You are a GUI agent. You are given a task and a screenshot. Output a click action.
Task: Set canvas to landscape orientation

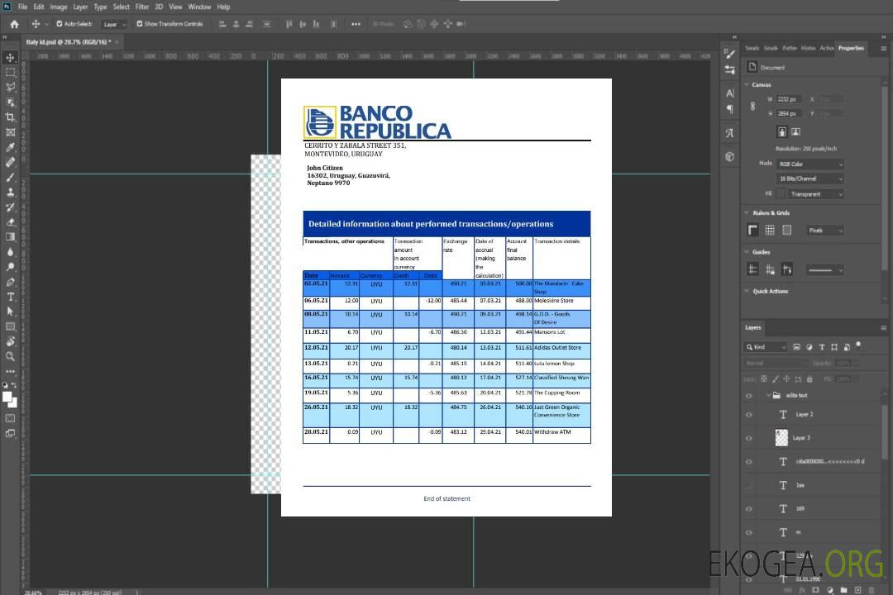[x=795, y=131]
